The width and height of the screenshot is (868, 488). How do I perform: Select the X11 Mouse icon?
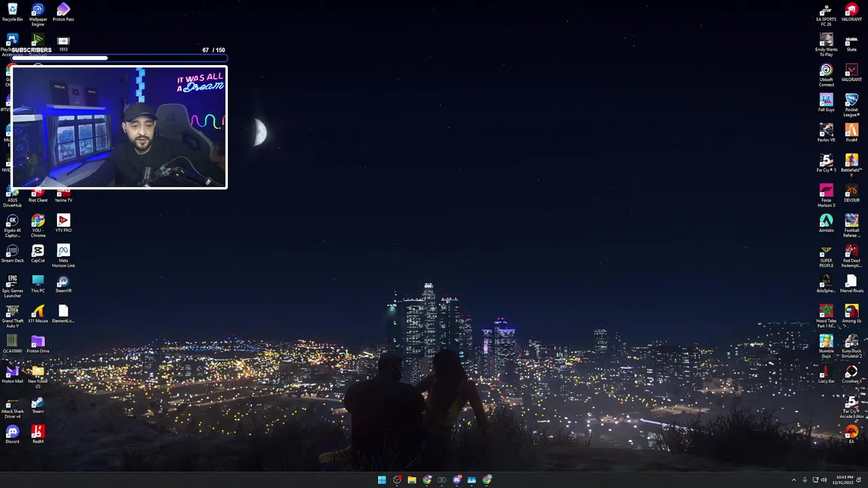coord(38,314)
